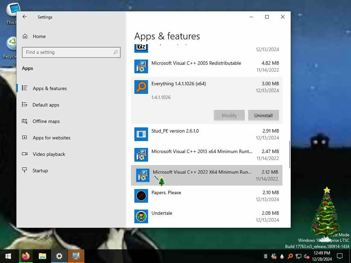Viewport: 351px width, 263px height.
Task: Open the notification action center
Action: [340, 256]
